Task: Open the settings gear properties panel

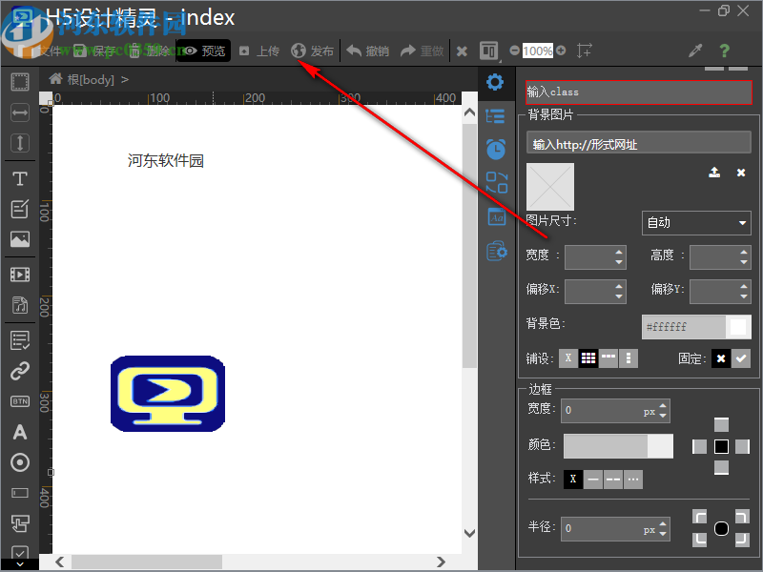Action: (495, 82)
